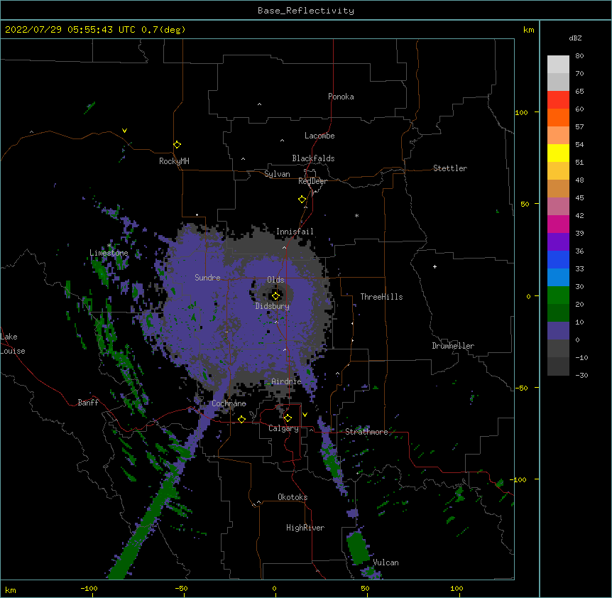Click the Lacombe town label
Screen dimensions: 612x598
(x=319, y=136)
